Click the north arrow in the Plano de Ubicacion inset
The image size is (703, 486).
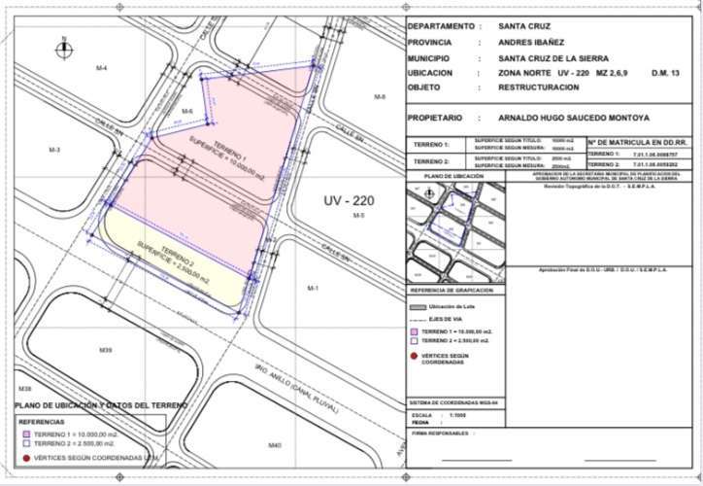[x=430, y=193]
